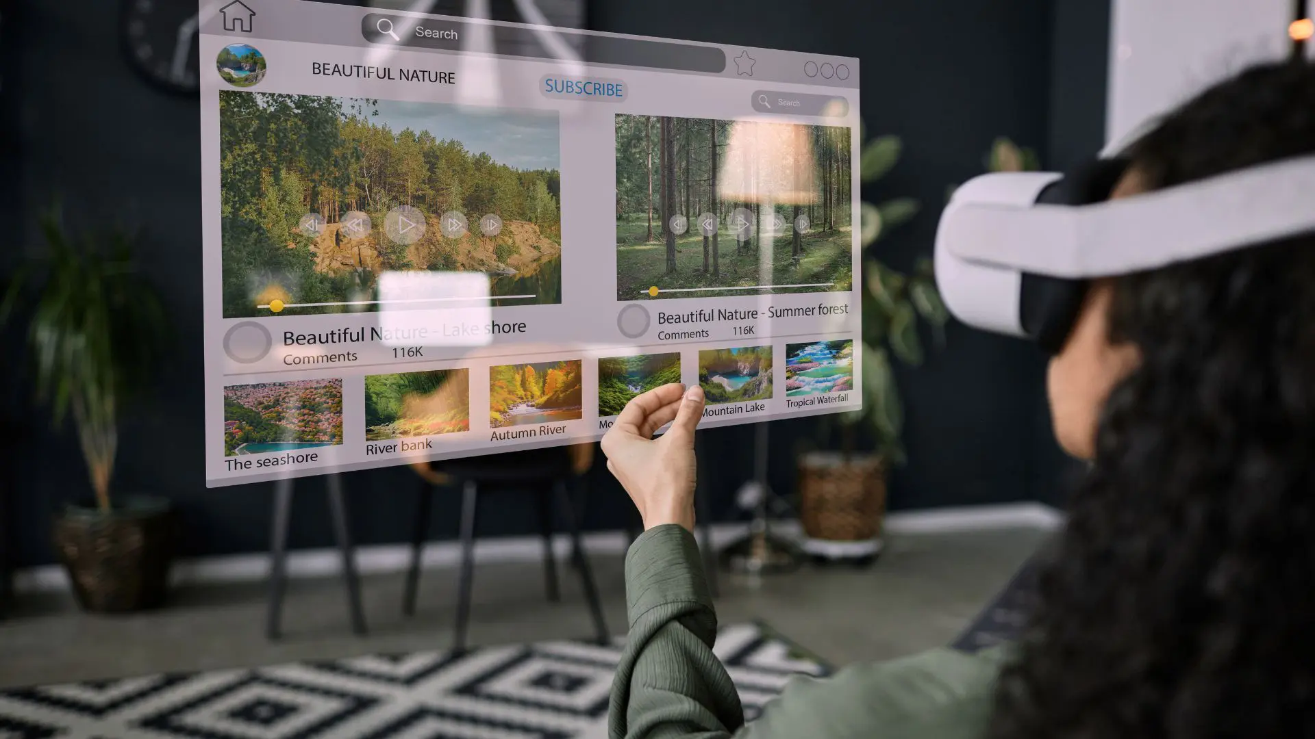The height and width of the screenshot is (739, 1315).
Task: Click the profile avatar icon bottom left
Action: [x=250, y=340]
